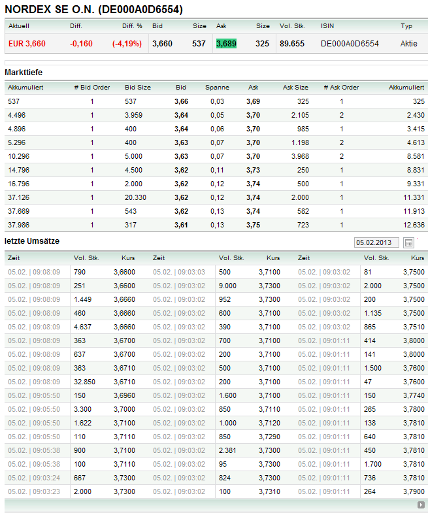Image resolution: width=428 pixels, height=515 pixels.
Task: Click the trade price 3,7290
Action: (269, 437)
